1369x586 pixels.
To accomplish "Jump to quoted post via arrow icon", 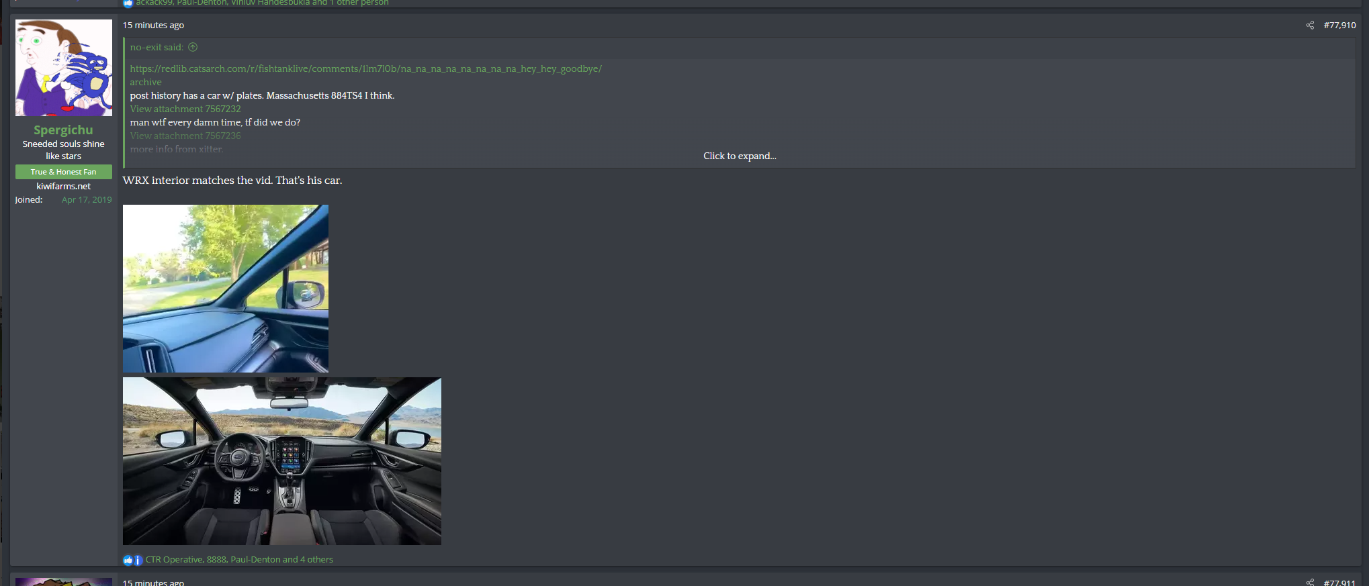I will (193, 47).
